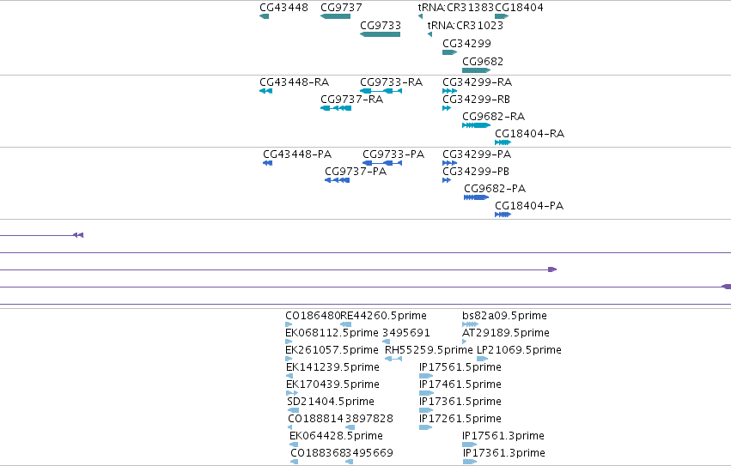
Task: Click the CG9737-PA protein label
Action: coord(356,172)
